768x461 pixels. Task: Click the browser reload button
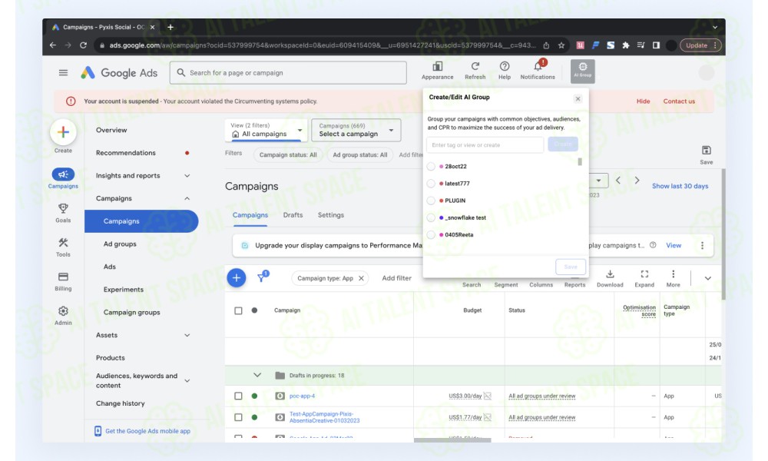(83, 45)
